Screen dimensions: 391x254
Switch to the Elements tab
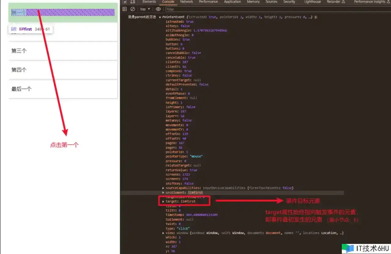pos(149,2)
